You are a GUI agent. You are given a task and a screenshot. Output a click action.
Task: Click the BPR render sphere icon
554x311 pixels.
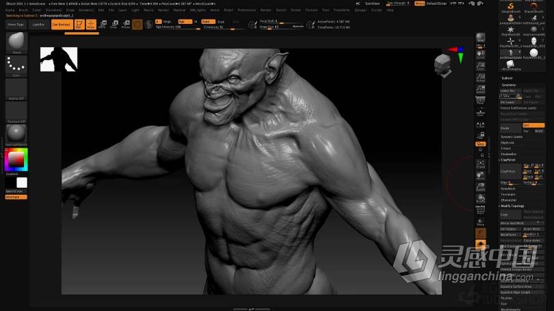481,38
